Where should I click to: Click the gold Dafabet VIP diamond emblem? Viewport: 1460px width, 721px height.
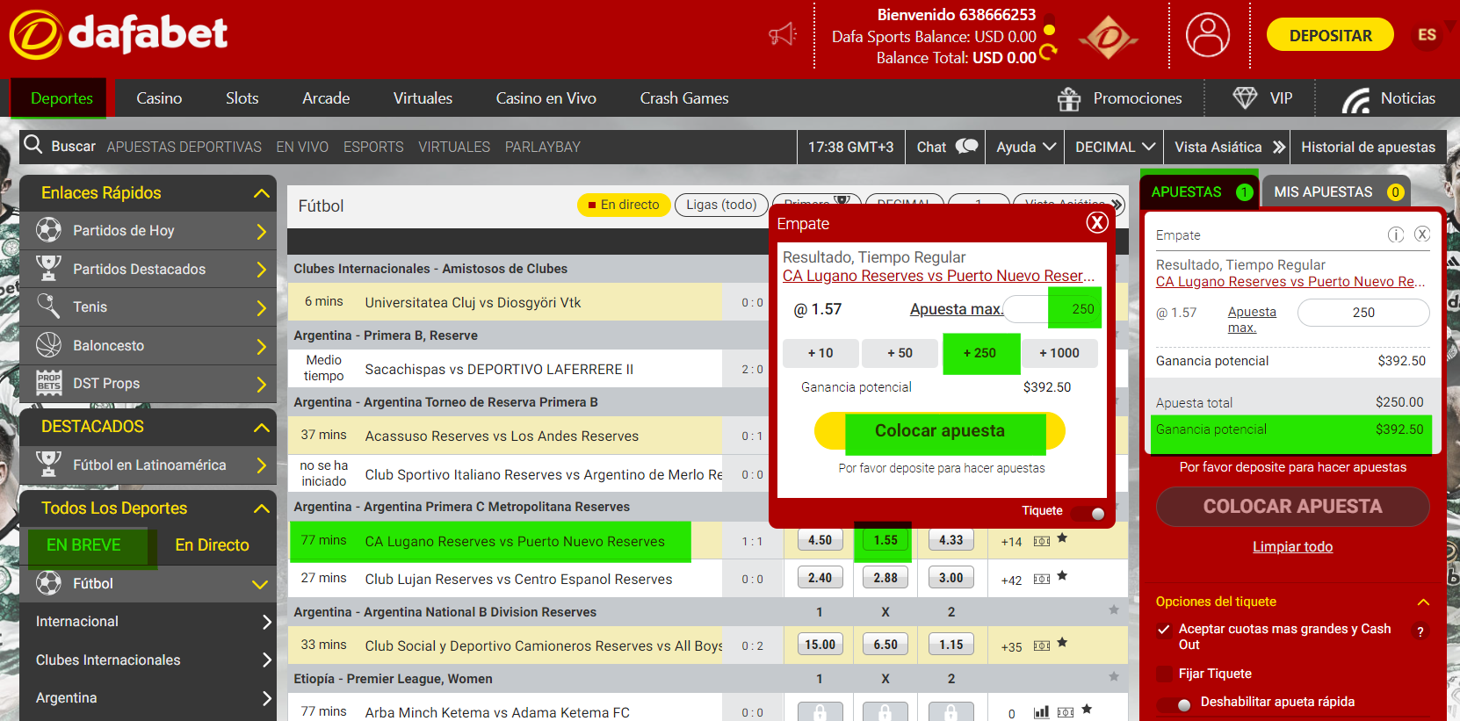[1109, 37]
